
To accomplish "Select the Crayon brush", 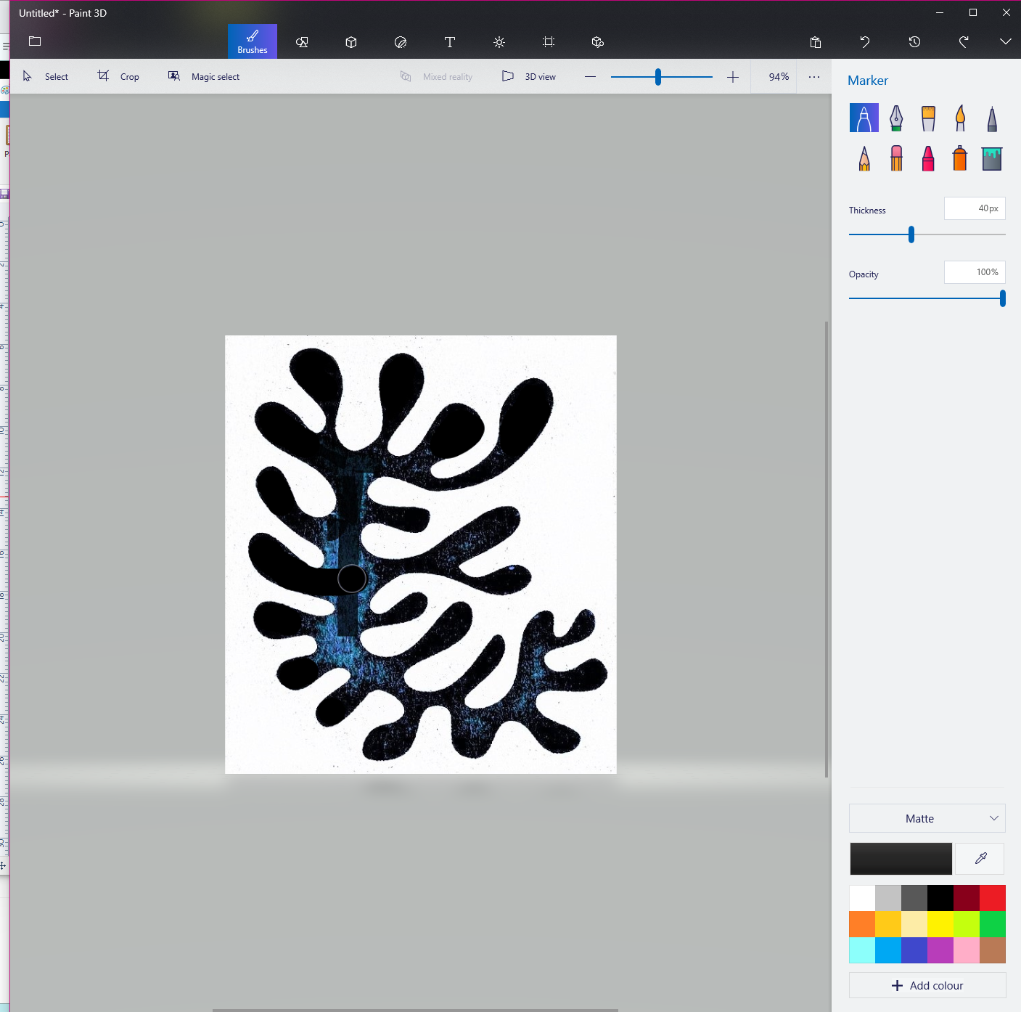I will pos(928,158).
